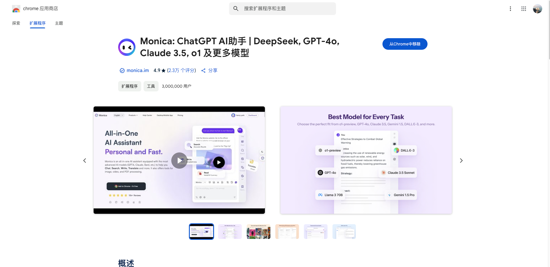Screen dimensions: 550x267
Task: Click the 扩展程序 category chip
Action: coord(129,86)
